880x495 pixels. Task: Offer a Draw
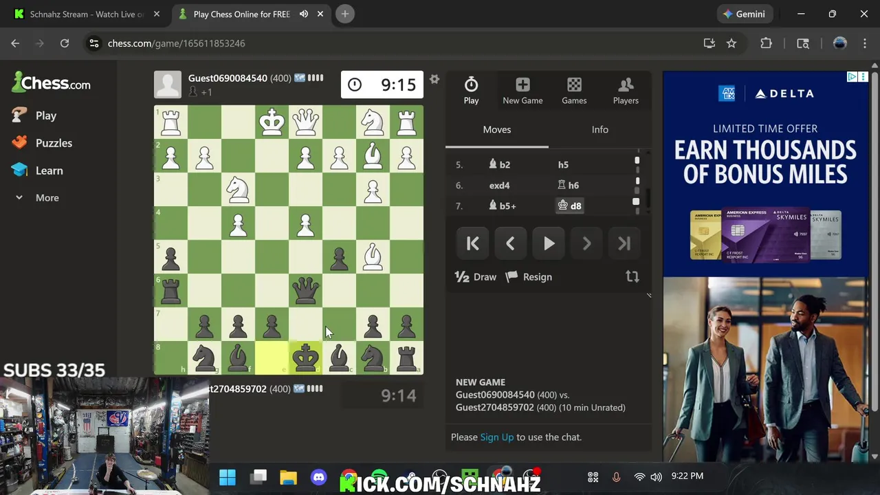pos(475,277)
